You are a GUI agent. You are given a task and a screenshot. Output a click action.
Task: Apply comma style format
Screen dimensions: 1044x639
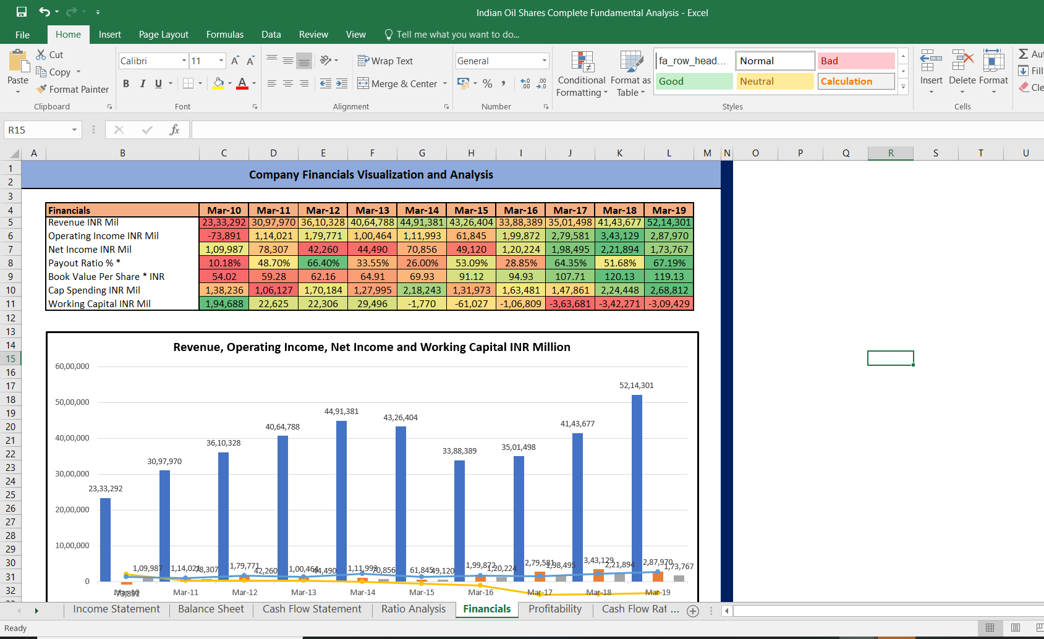tap(504, 83)
